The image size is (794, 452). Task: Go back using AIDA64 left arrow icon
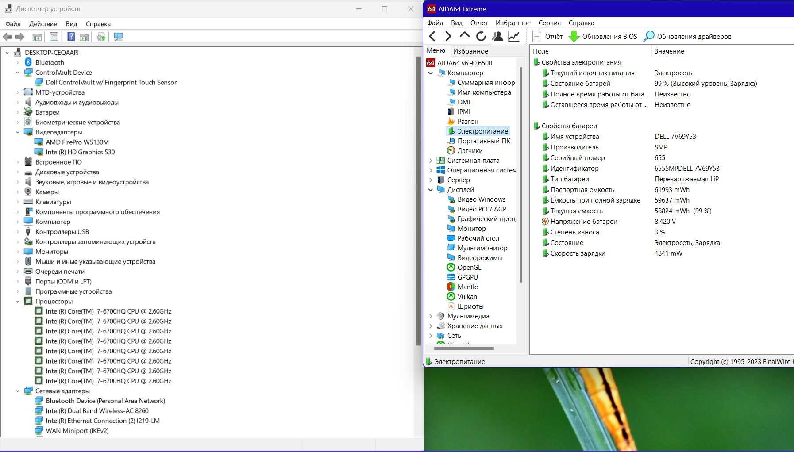point(432,36)
